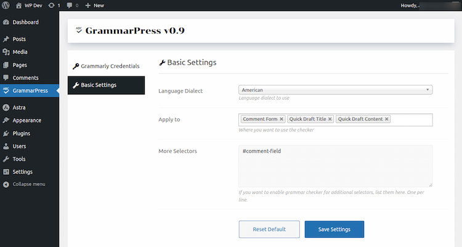Click the resize handle of More Selectors textarea

tap(430, 185)
